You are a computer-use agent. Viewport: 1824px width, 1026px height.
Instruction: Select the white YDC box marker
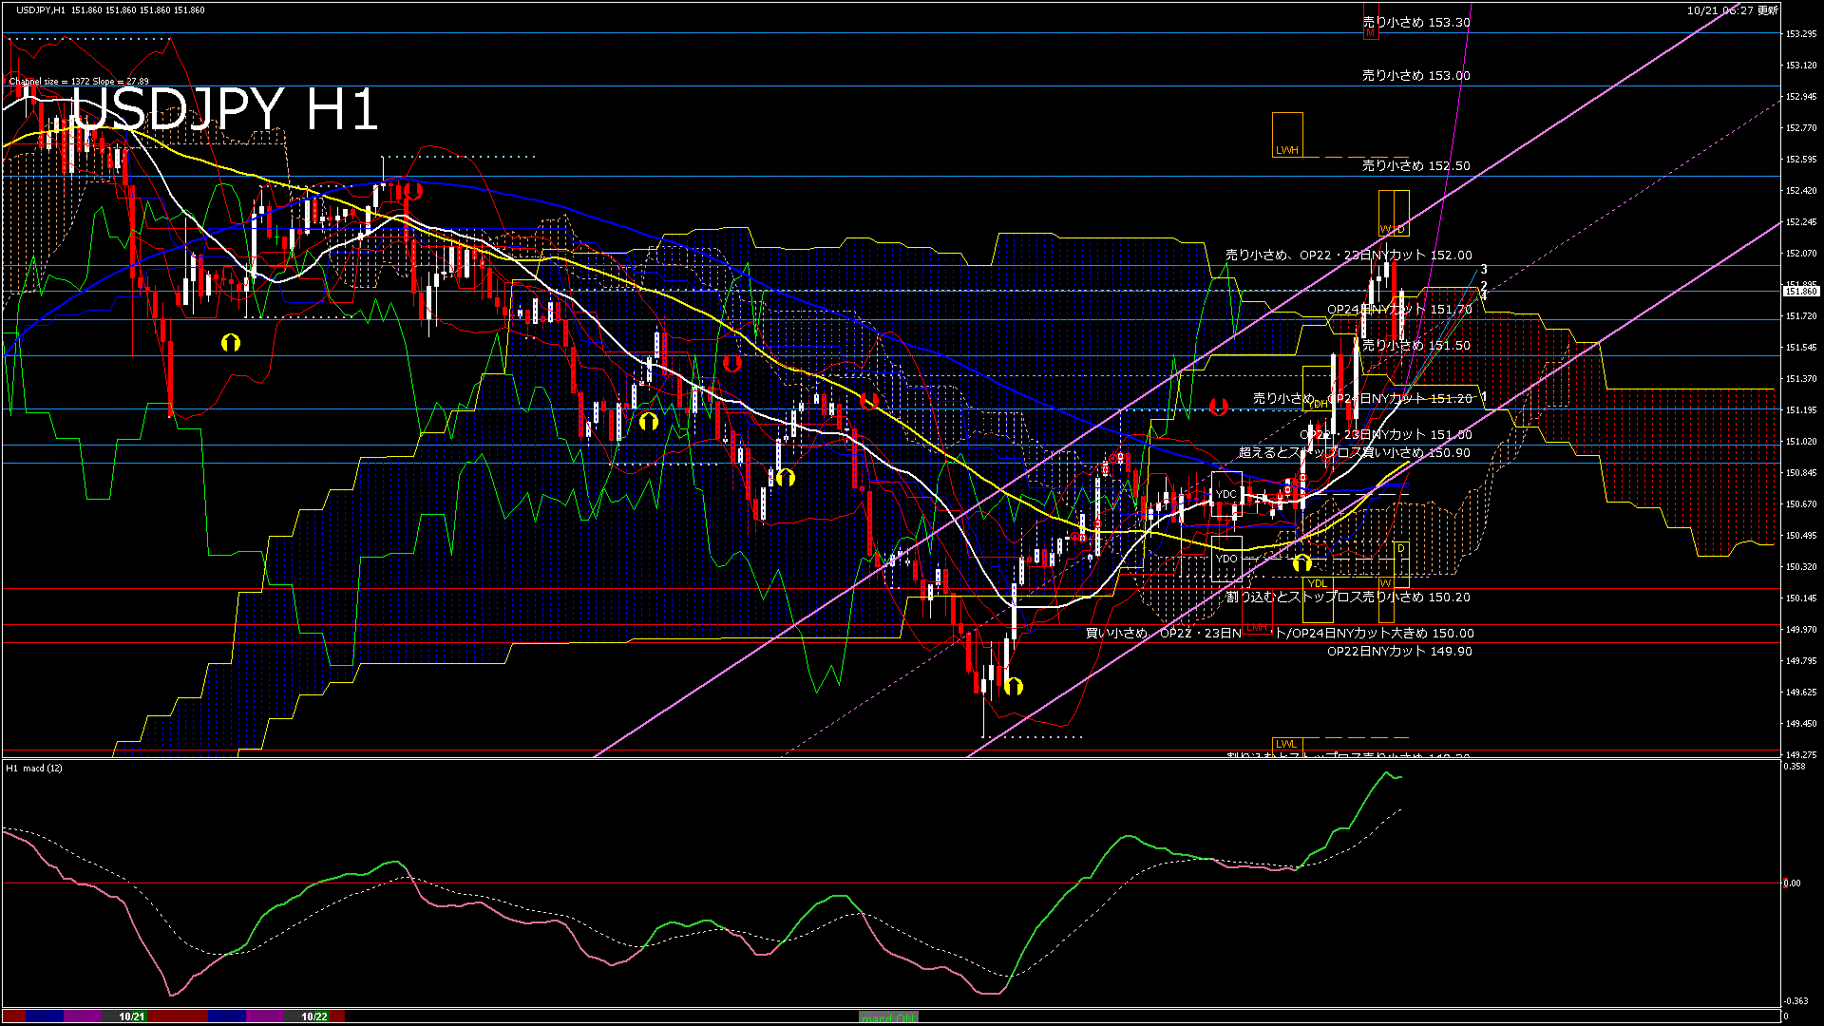[1226, 494]
